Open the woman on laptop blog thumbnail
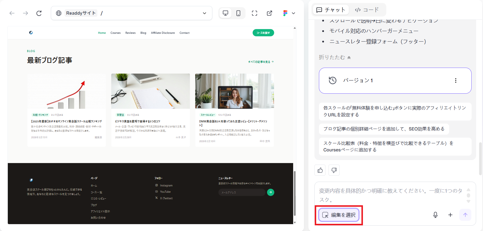Viewport: 483px width, 231px height. (x=234, y=91)
